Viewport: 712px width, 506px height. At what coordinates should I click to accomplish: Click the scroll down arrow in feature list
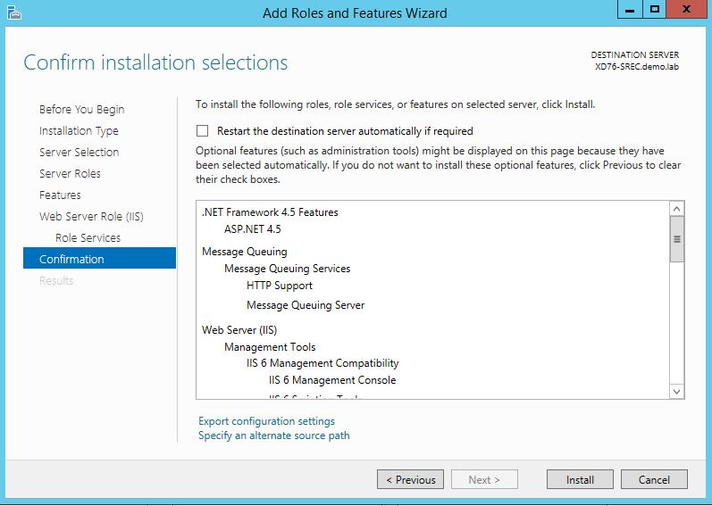coord(676,391)
